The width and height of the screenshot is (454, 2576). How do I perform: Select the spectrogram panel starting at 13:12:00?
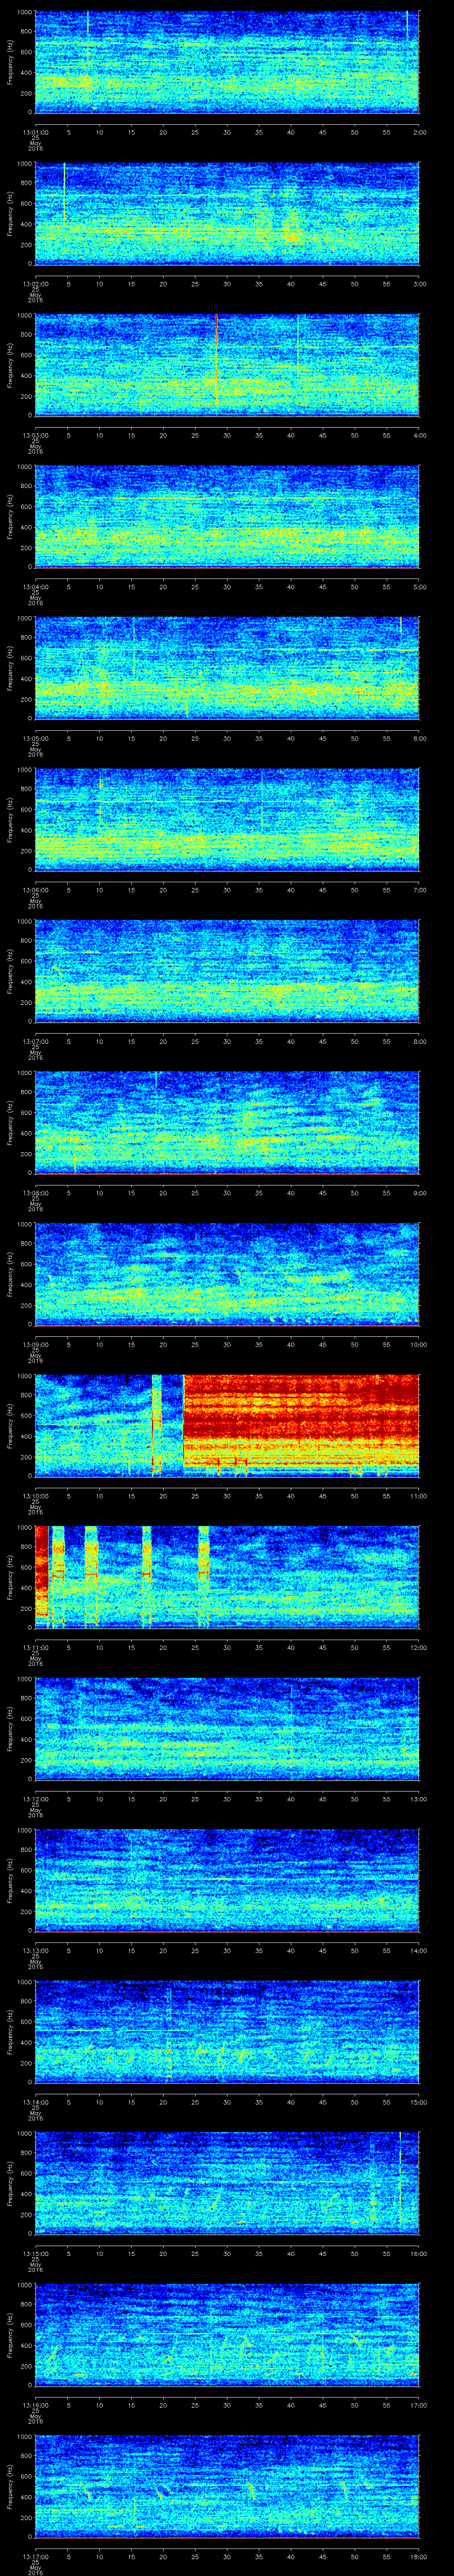coord(227,1728)
